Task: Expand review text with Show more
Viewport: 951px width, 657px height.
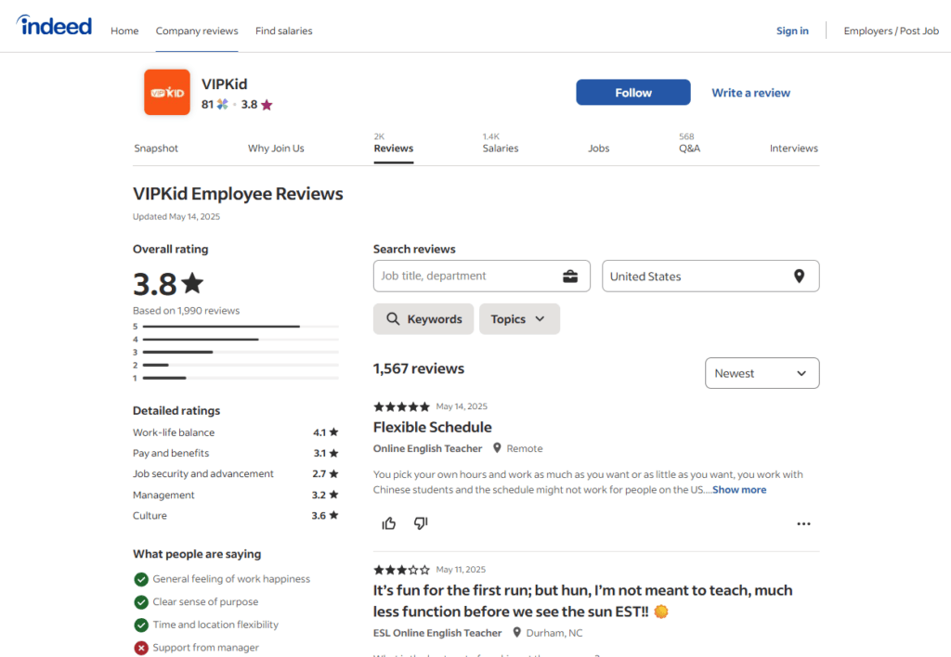Action: pos(739,490)
